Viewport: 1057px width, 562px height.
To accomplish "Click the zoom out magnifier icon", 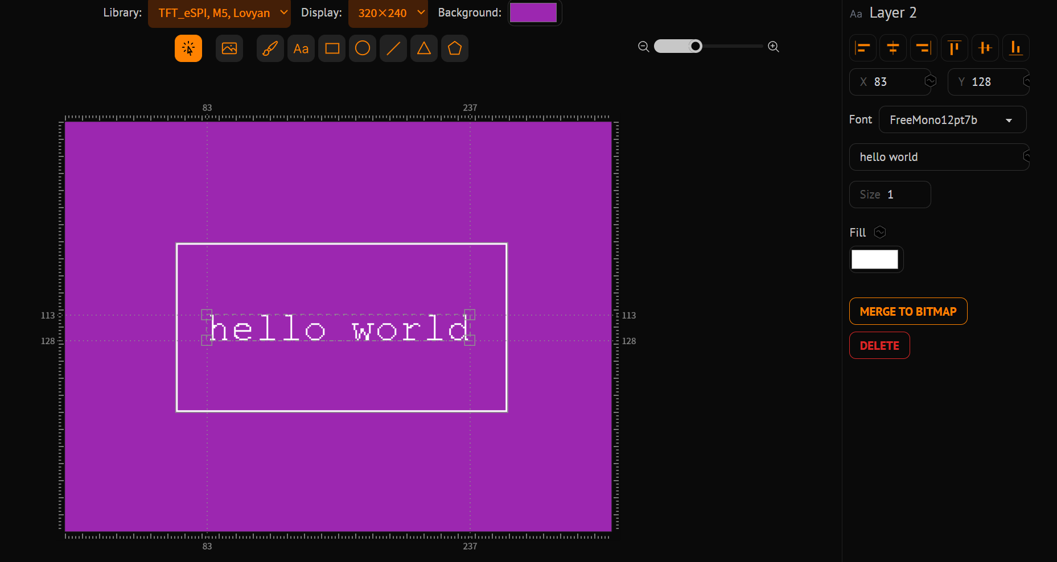I will (x=644, y=47).
